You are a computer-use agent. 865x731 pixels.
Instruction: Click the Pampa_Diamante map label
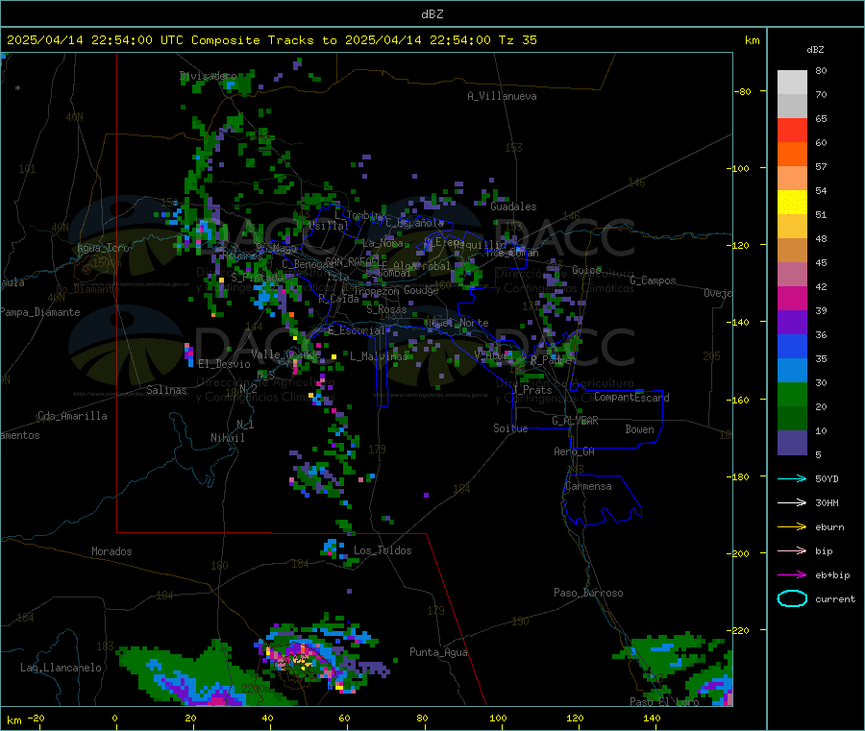39,312
